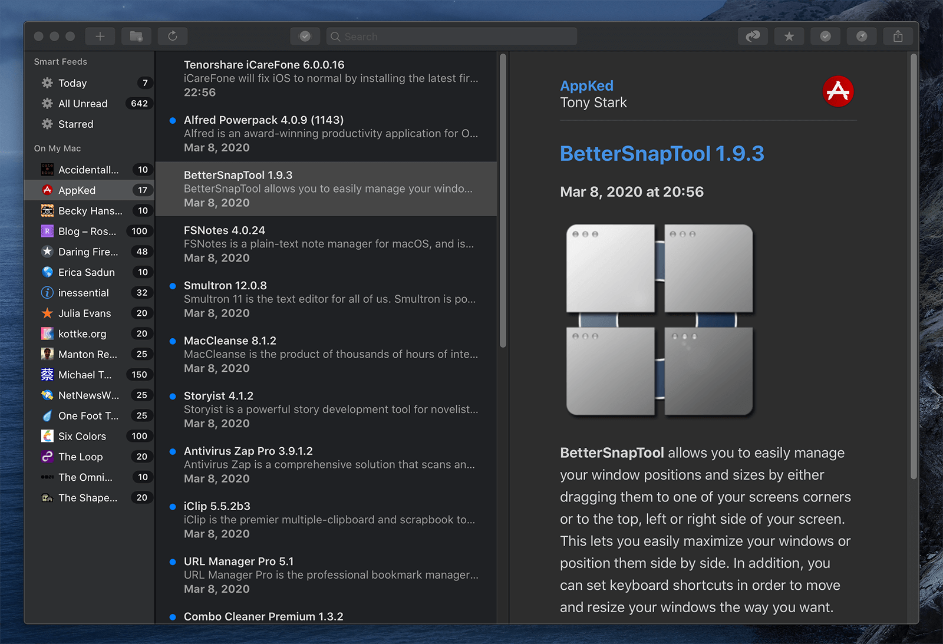Click the New Feed plus button
Viewport: 943px width, 644px height.
(x=100, y=37)
